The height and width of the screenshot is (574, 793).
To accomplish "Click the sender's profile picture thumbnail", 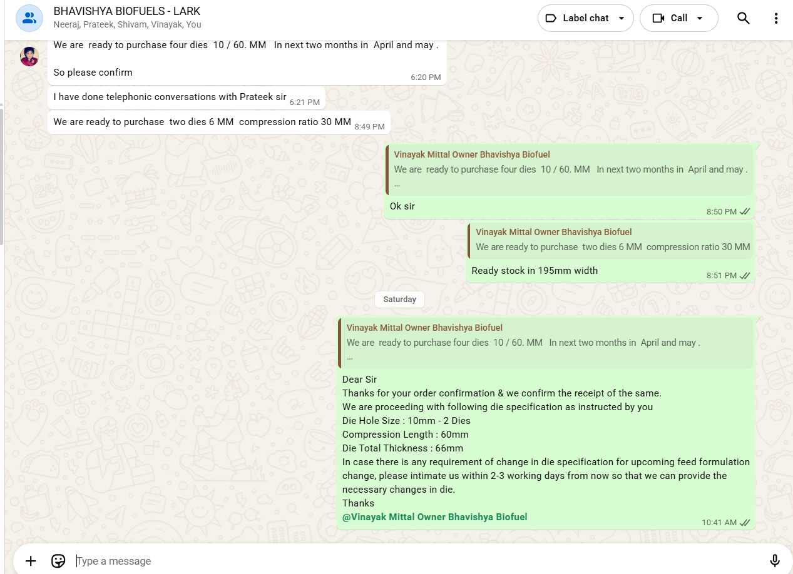I will coord(29,56).
